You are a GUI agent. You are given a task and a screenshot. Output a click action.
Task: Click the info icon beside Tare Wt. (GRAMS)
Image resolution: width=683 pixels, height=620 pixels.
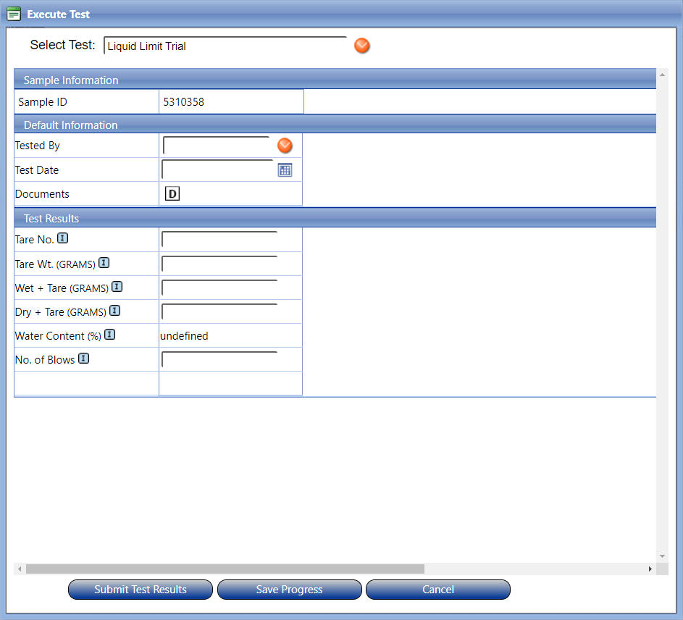[104, 263]
